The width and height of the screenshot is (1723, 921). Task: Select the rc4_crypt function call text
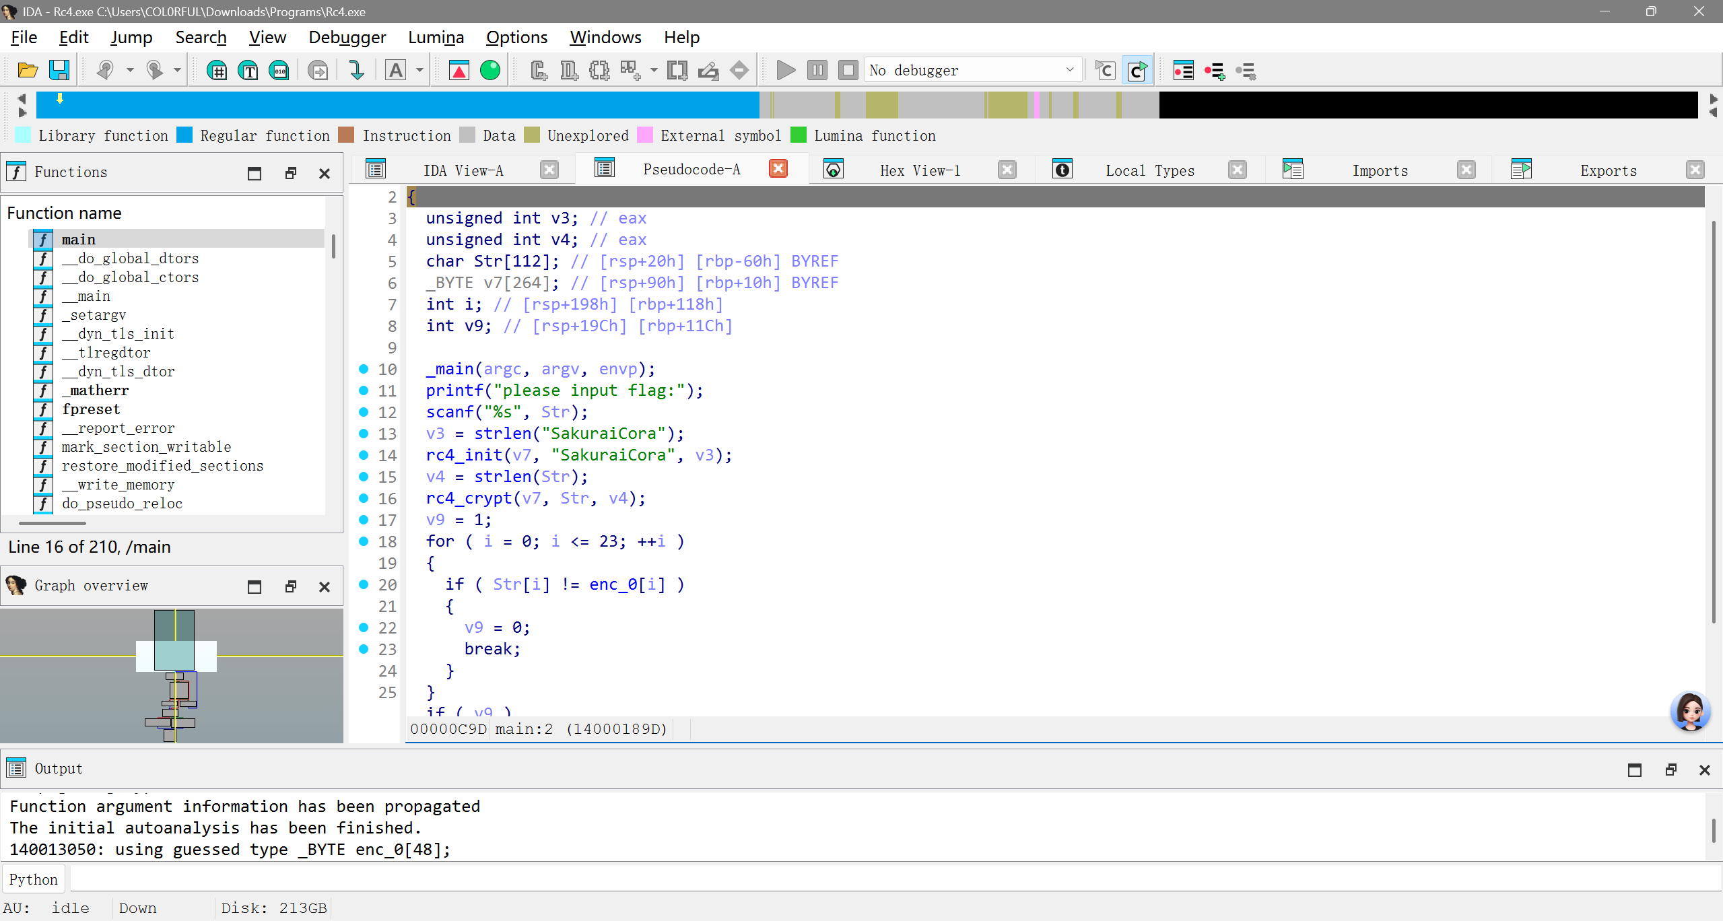click(469, 498)
